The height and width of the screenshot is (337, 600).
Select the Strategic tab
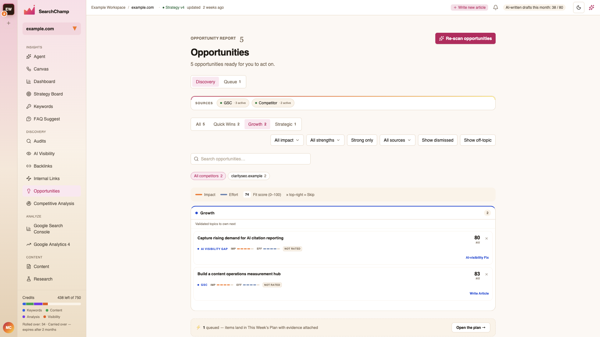285,124
